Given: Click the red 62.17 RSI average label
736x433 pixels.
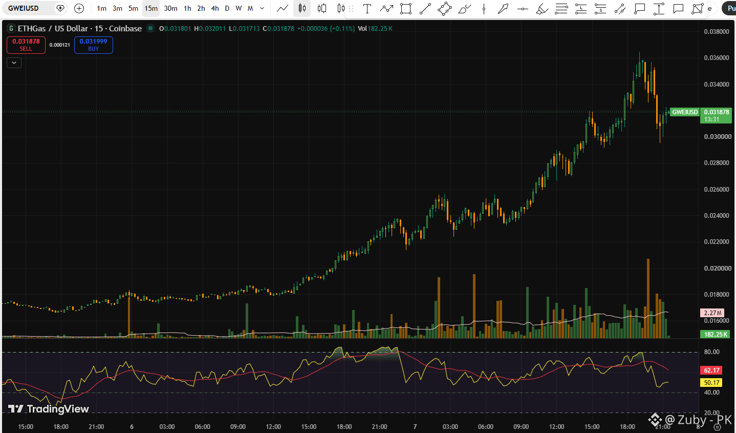Looking at the screenshot, I should (711, 370).
